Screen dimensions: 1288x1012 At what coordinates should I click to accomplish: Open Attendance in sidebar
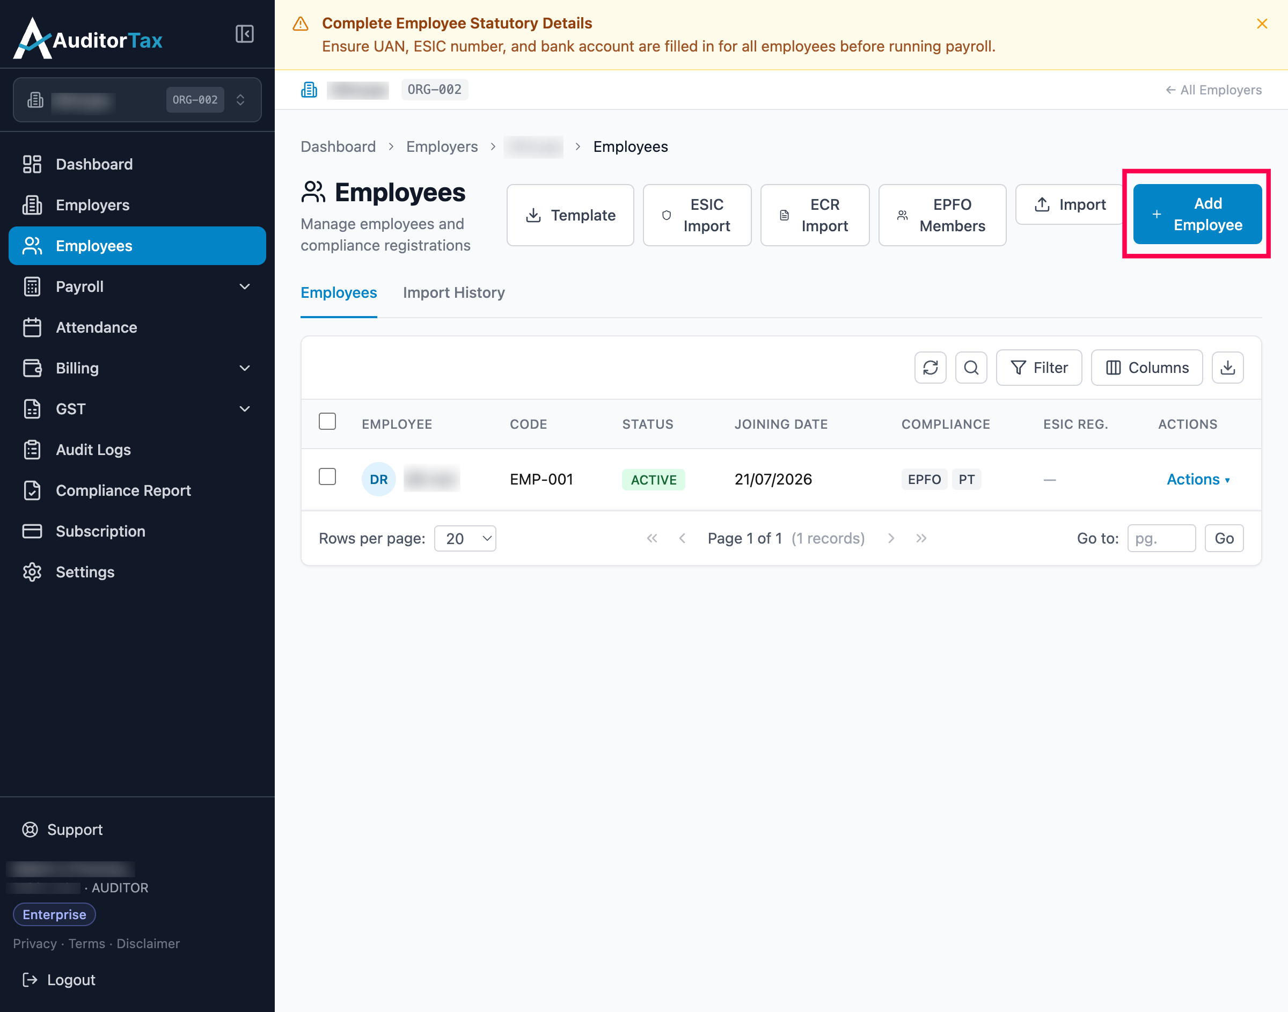point(137,327)
